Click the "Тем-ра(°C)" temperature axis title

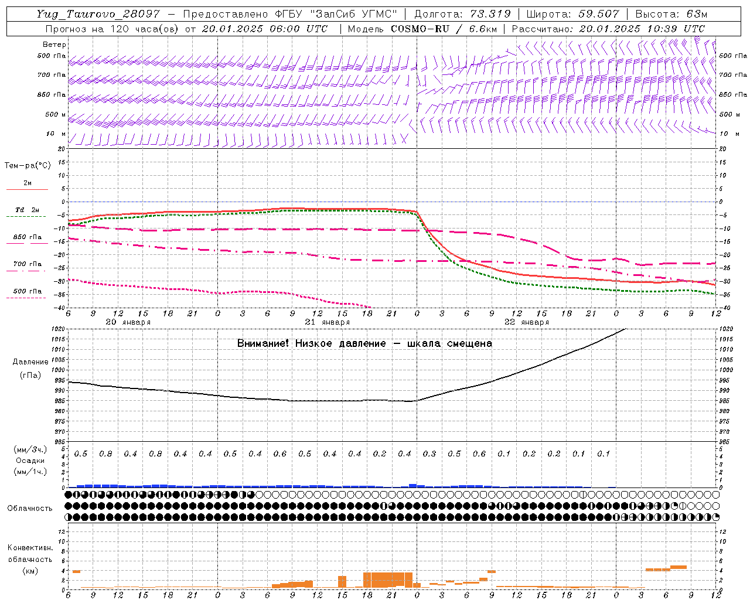(28, 166)
